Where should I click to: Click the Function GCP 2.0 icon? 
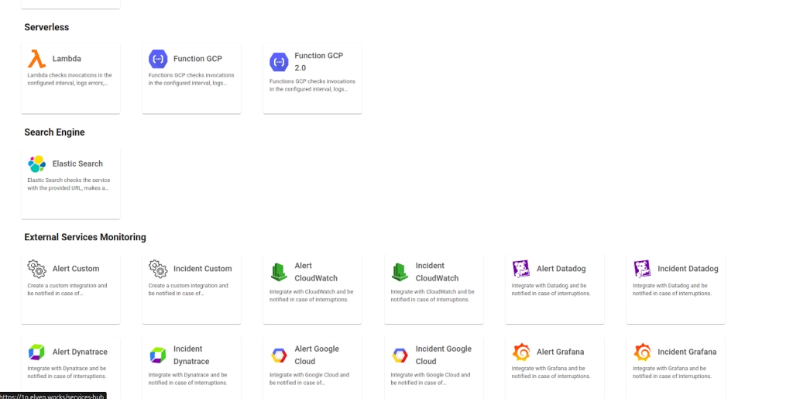tap(279, 62)
